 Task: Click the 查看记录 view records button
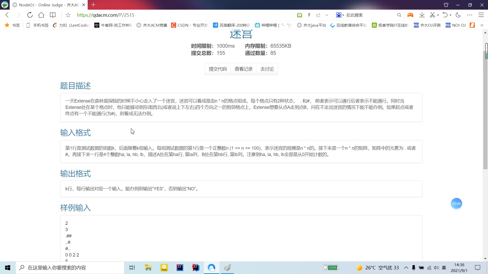(243, 69)
